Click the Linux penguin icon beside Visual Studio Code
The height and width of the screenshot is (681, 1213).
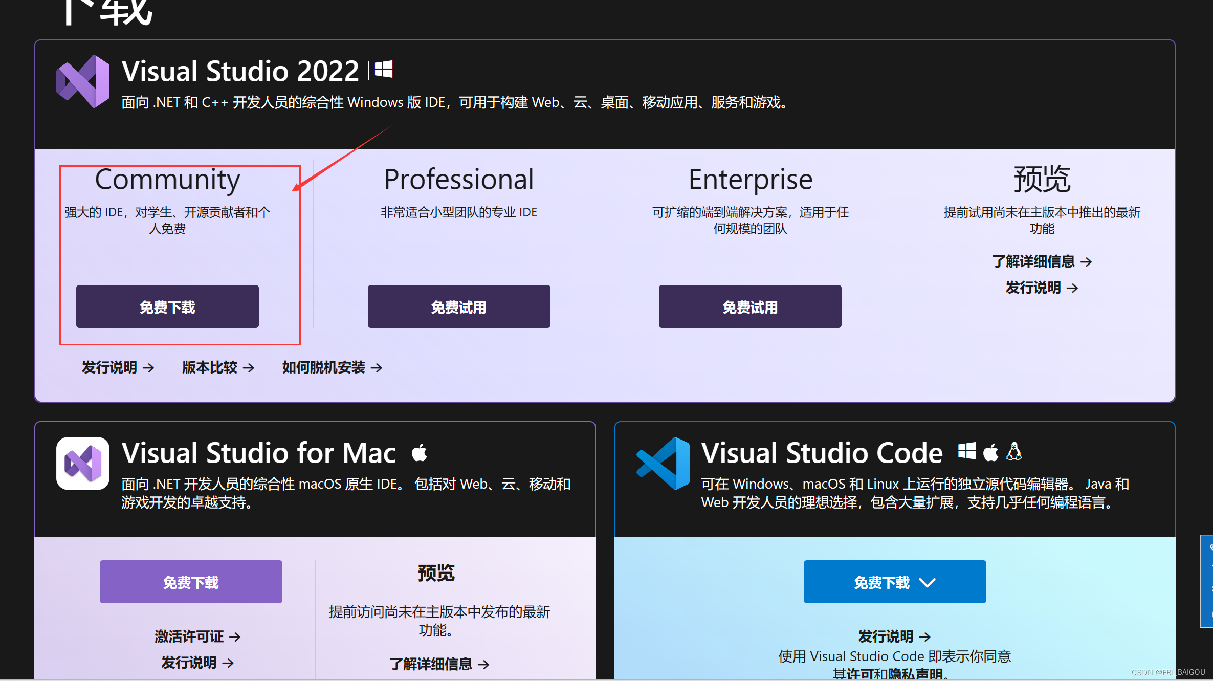[x=1014, y=451]
